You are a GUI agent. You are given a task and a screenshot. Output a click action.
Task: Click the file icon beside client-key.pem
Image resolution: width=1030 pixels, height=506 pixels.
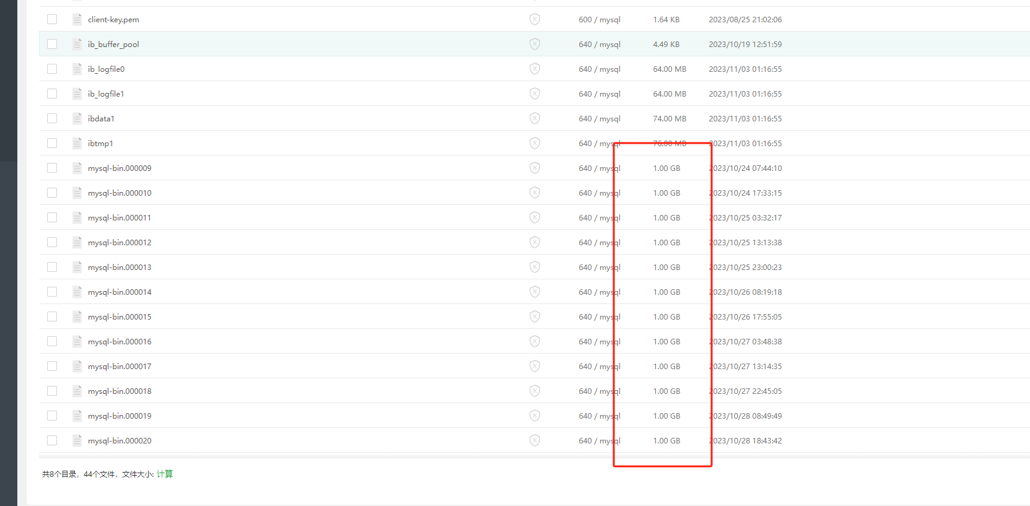77,19
